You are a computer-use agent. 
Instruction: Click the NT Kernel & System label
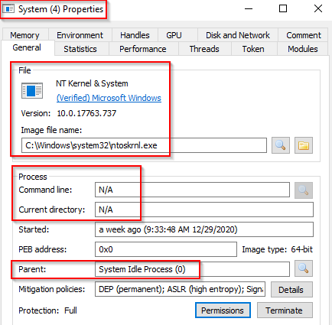[x=92, y=83]
